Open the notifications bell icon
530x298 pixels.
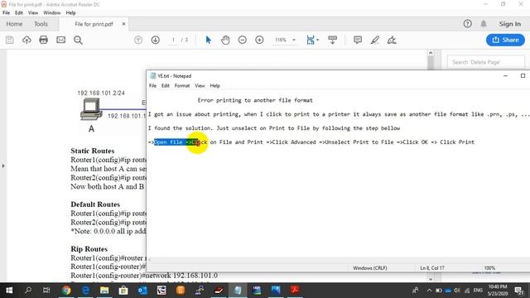pos(484,24)
